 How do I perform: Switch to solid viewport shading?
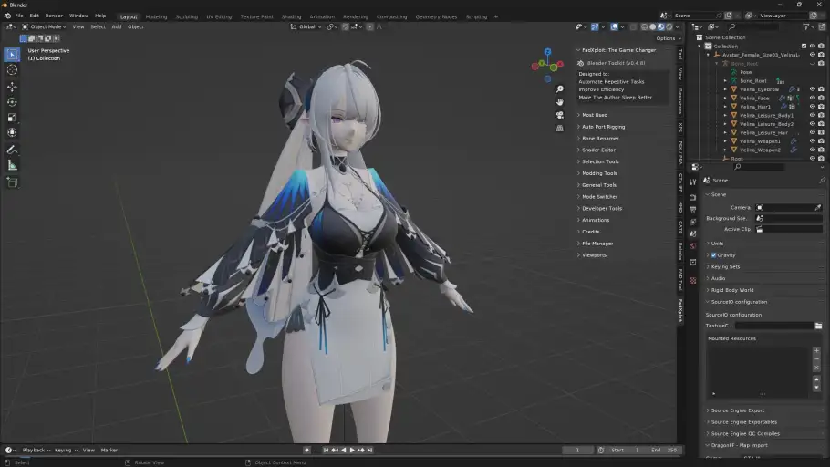click(x=653, y=26)
